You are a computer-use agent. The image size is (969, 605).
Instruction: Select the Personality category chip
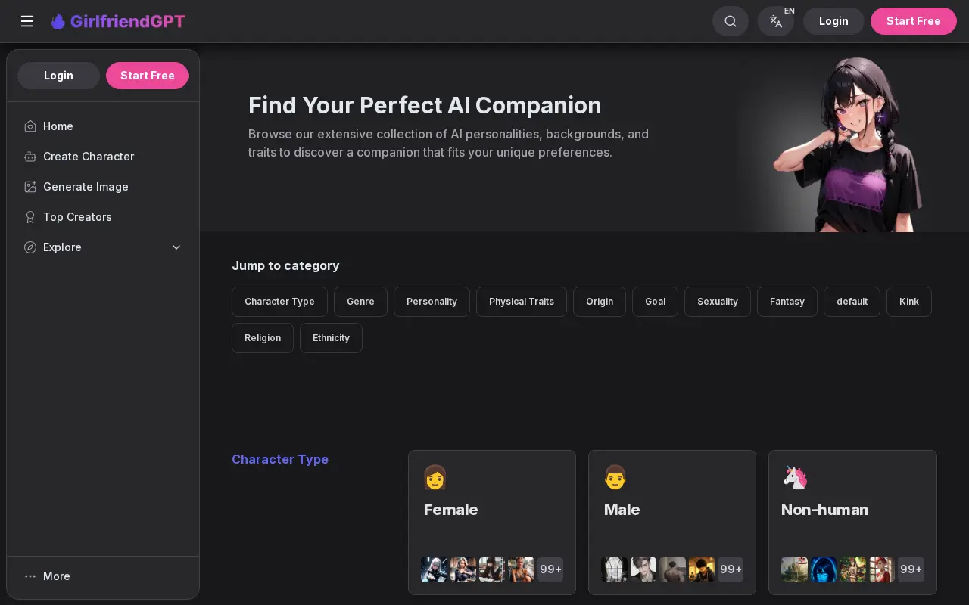(x=432, y=302)
